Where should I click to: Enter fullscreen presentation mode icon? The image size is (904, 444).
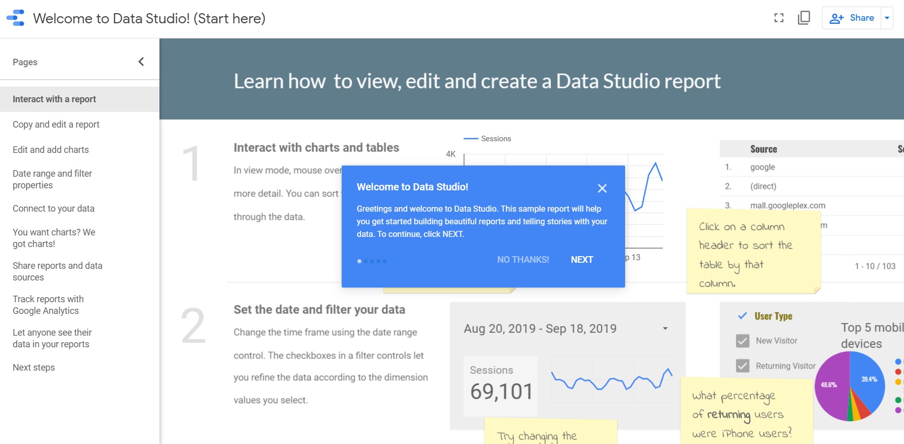pos(779,18)
